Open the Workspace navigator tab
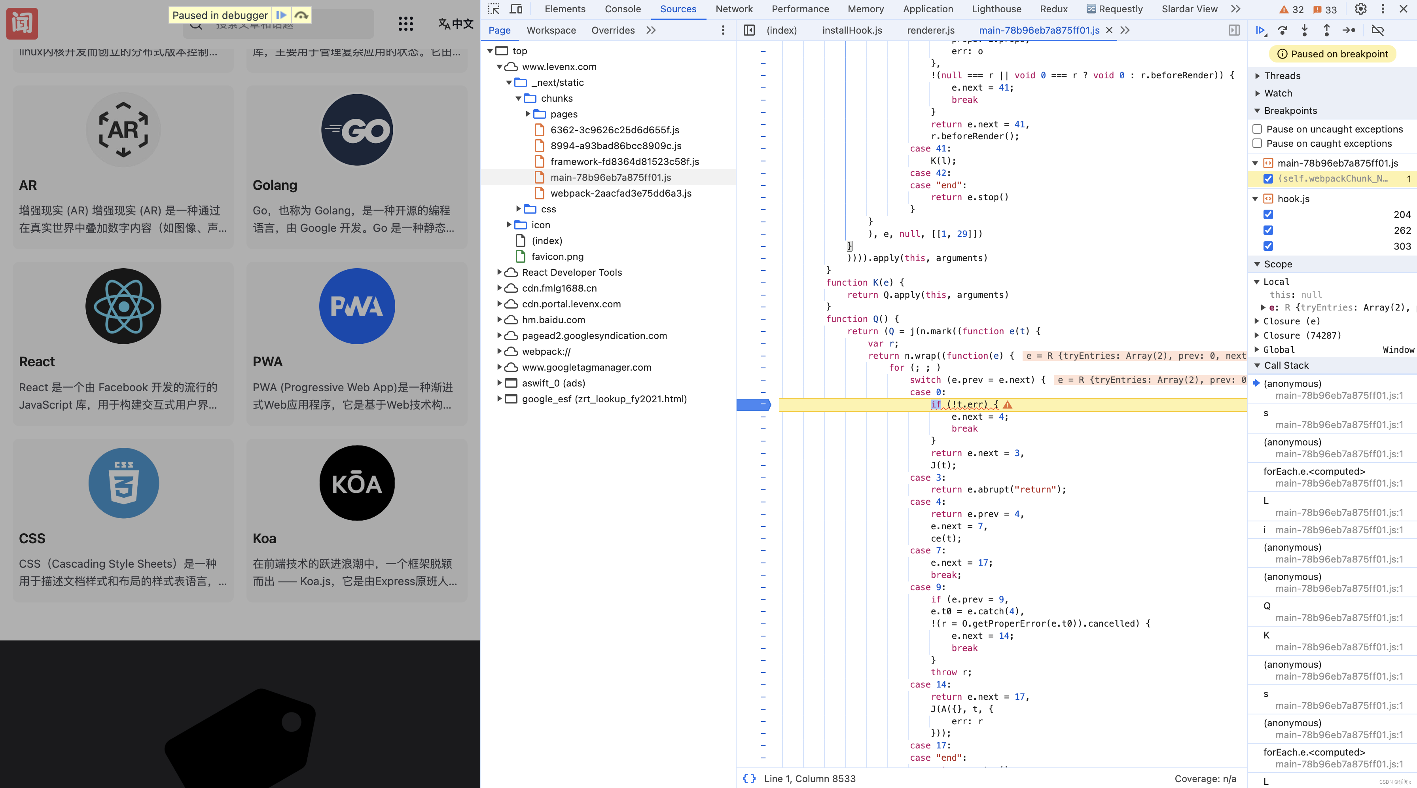1417x788 pixels. 551,30
